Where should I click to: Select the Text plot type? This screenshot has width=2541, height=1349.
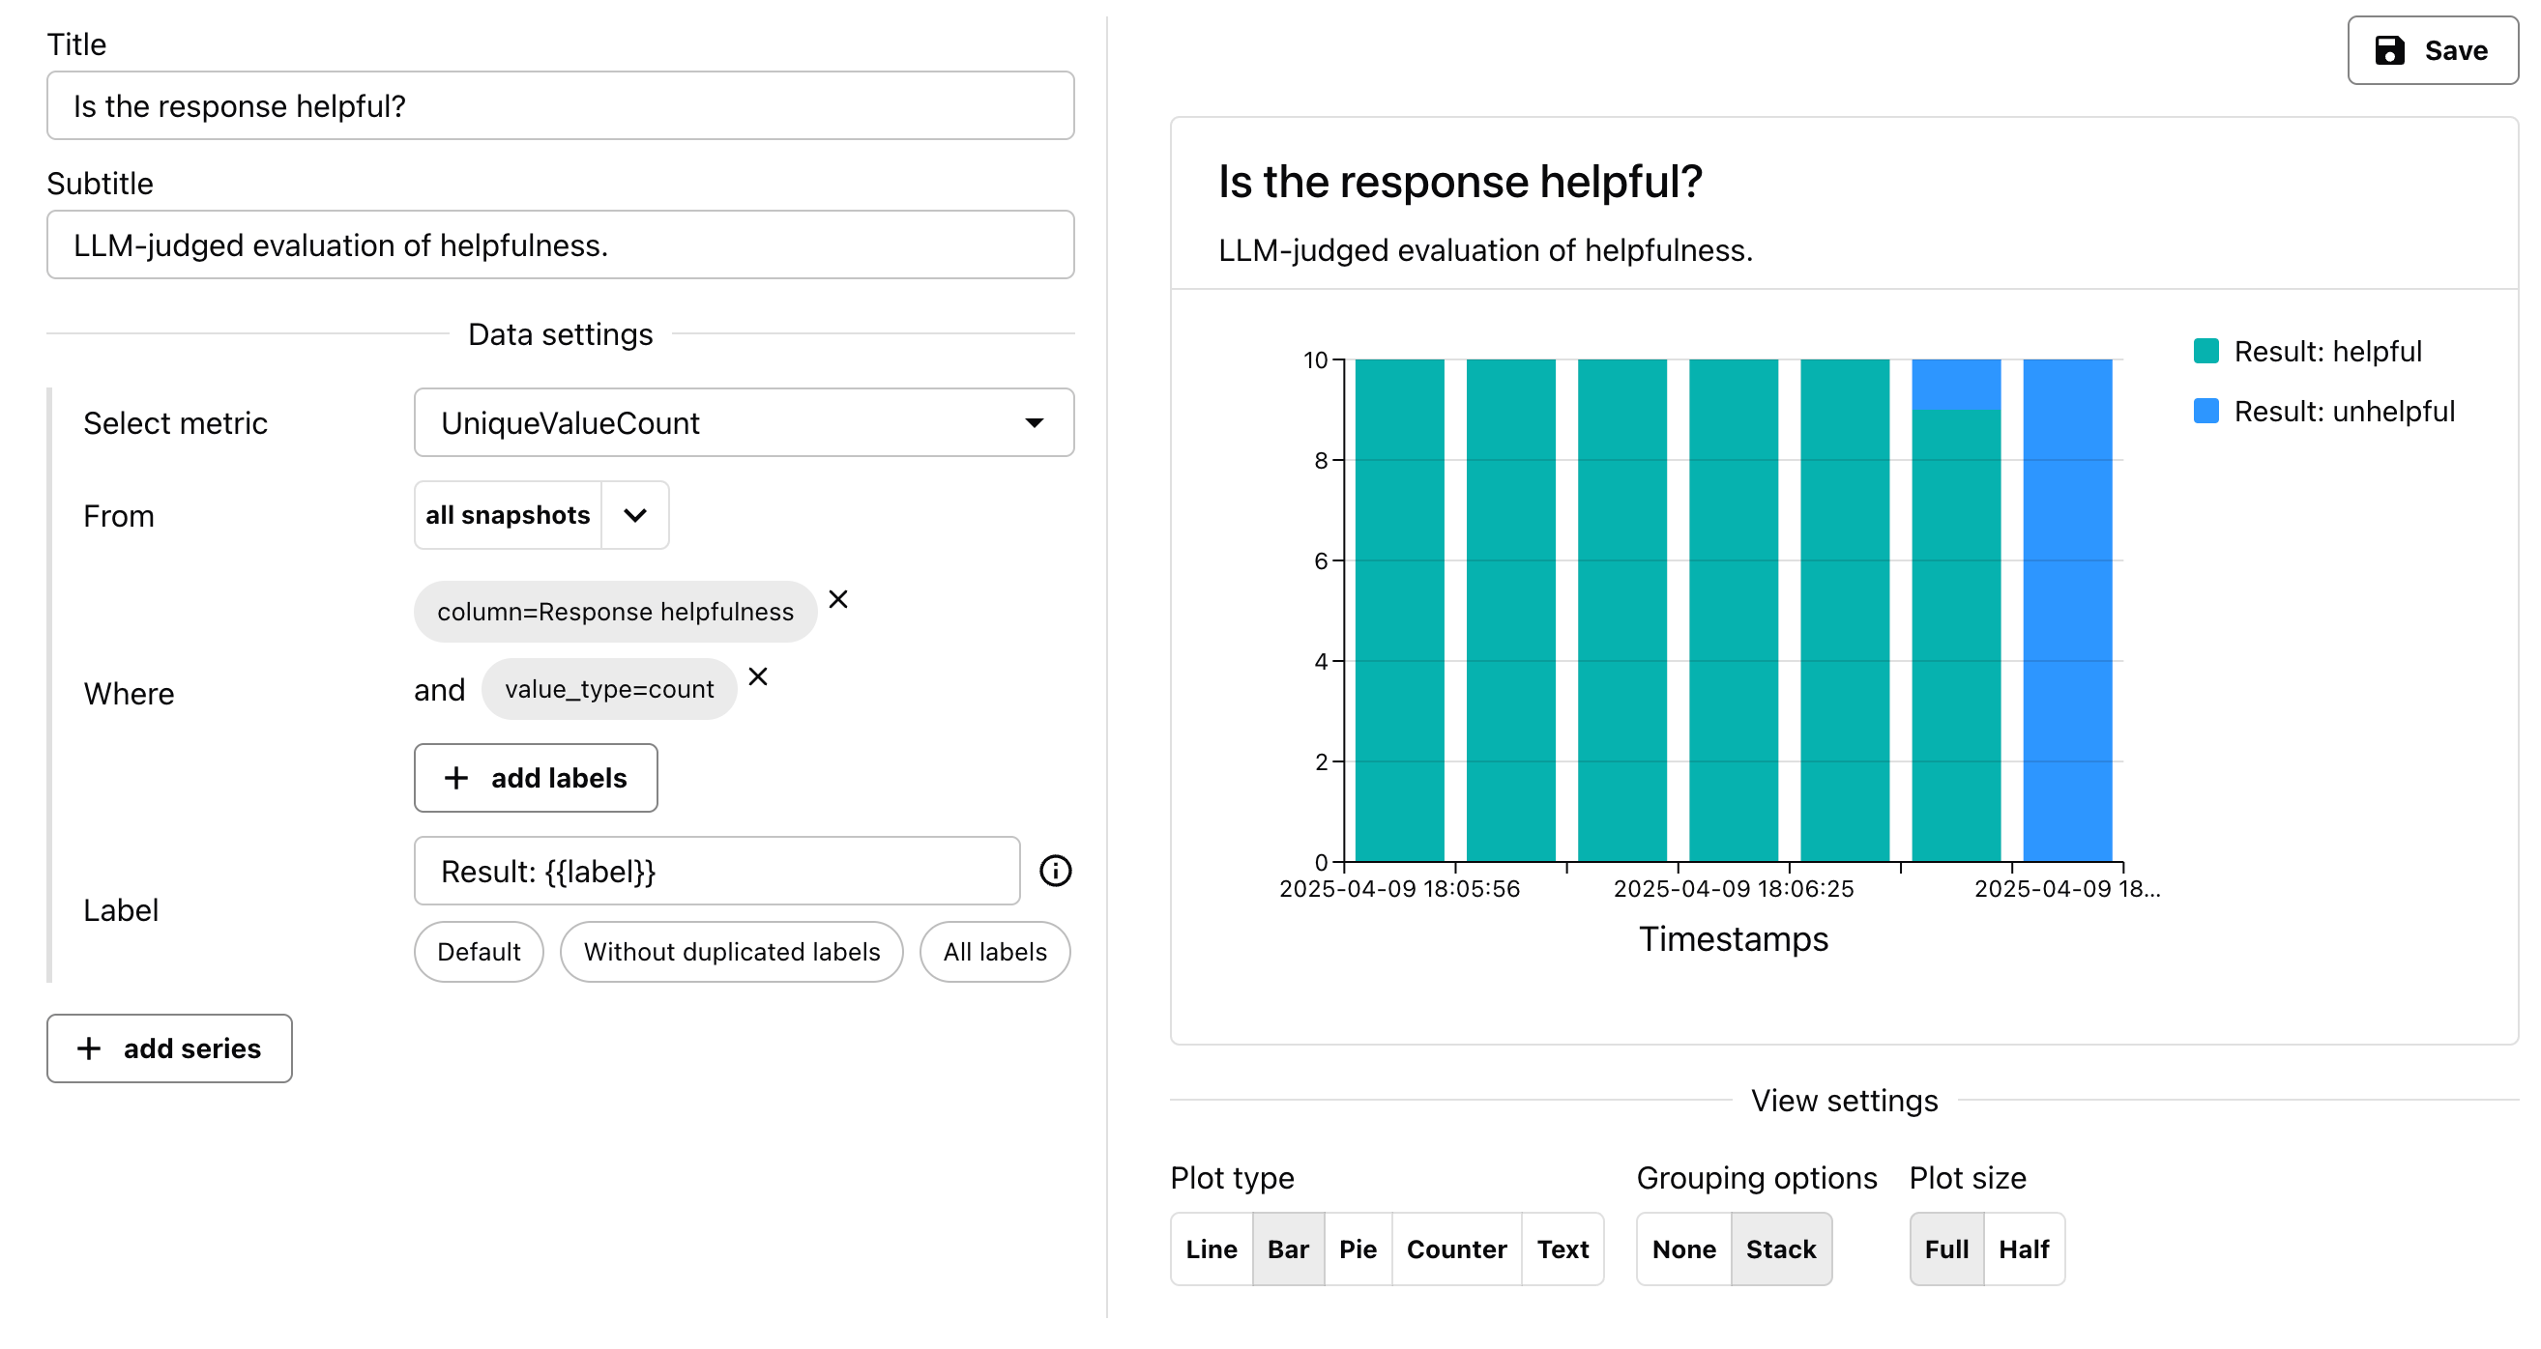[1563, 1249]
